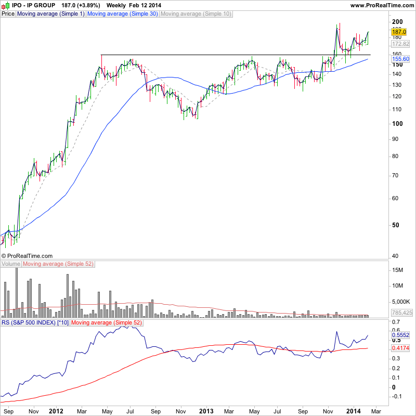Click the Mar label at time axis end

click(x=376, y=411)
